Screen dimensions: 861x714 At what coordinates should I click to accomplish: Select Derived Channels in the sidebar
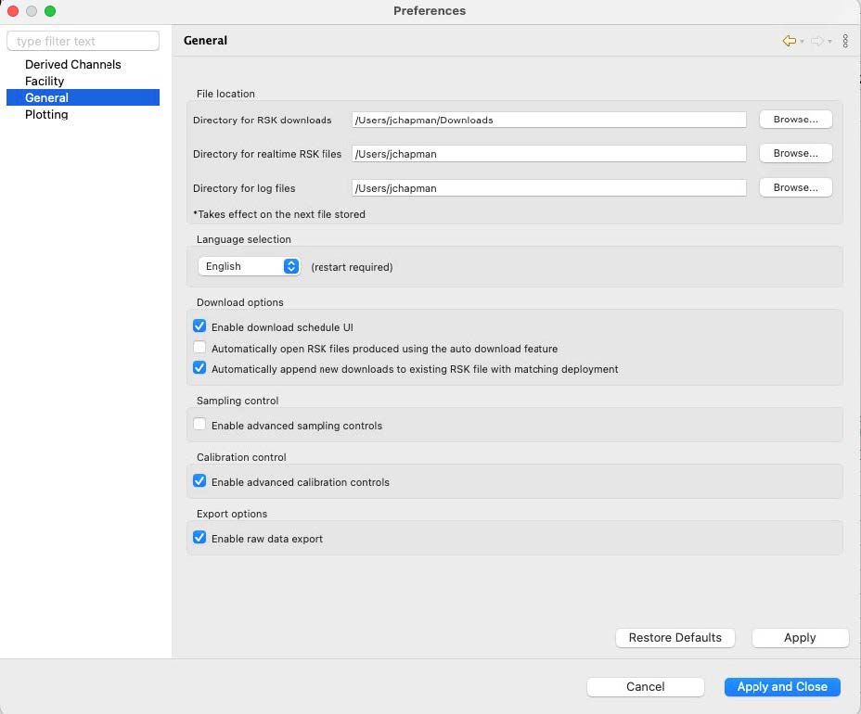pos(73,64)
